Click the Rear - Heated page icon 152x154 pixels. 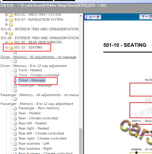tap(15, 113)
